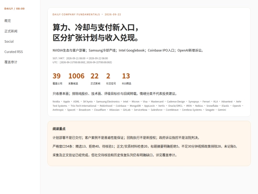This screenshot has width=258, height=194.
Task: Go to 正式新闻 in the sidebar
Action: (11, 31)
